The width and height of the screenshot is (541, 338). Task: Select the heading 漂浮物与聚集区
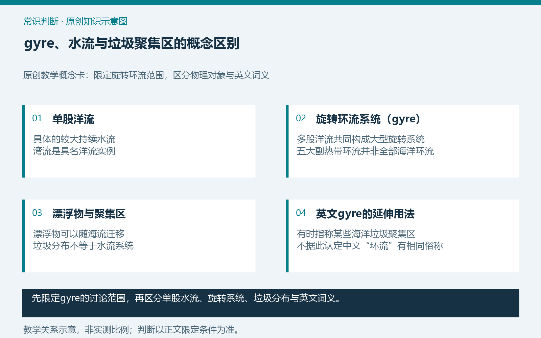[x=89, y=214]
